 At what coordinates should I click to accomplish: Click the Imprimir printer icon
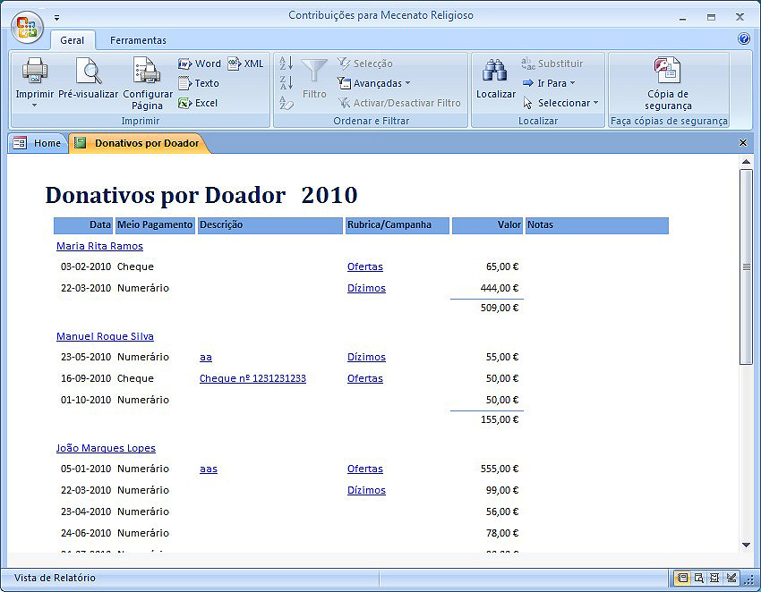pos(35,71)
